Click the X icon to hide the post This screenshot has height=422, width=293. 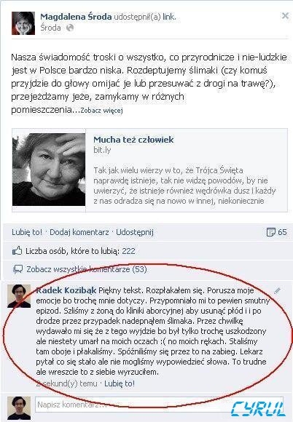(x=285, y=16)
